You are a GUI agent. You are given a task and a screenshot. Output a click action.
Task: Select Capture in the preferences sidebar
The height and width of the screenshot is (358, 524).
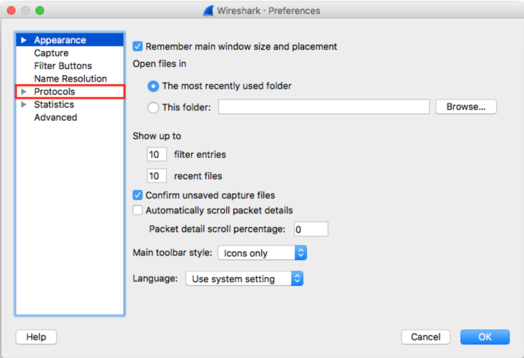tap(52, 52)
